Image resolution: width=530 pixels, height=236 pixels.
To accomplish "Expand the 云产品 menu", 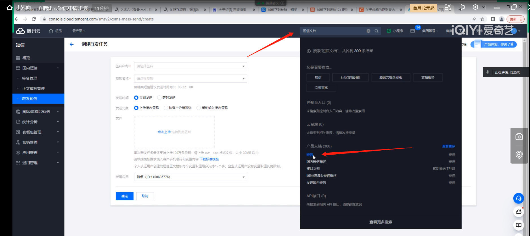I will 79,31.
